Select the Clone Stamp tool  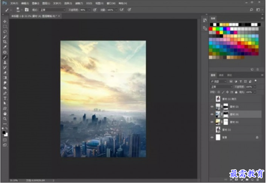coord(5,62)
